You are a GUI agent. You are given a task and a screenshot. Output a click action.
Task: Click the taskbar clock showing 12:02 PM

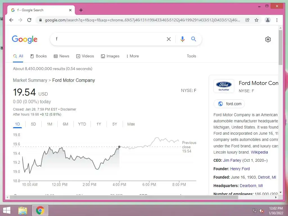[276, 211]
